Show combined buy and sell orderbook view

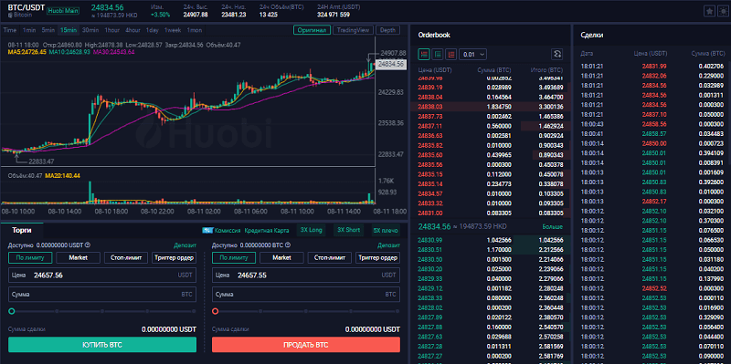click(x=424, y=55)
